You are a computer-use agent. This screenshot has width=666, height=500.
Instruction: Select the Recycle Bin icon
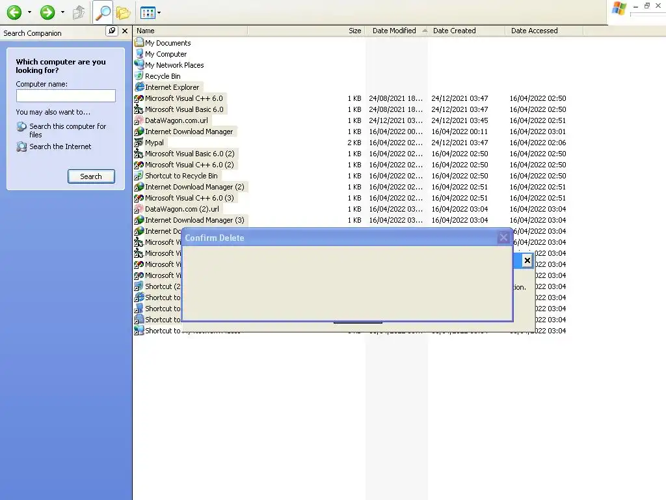[x=139, y=76]
